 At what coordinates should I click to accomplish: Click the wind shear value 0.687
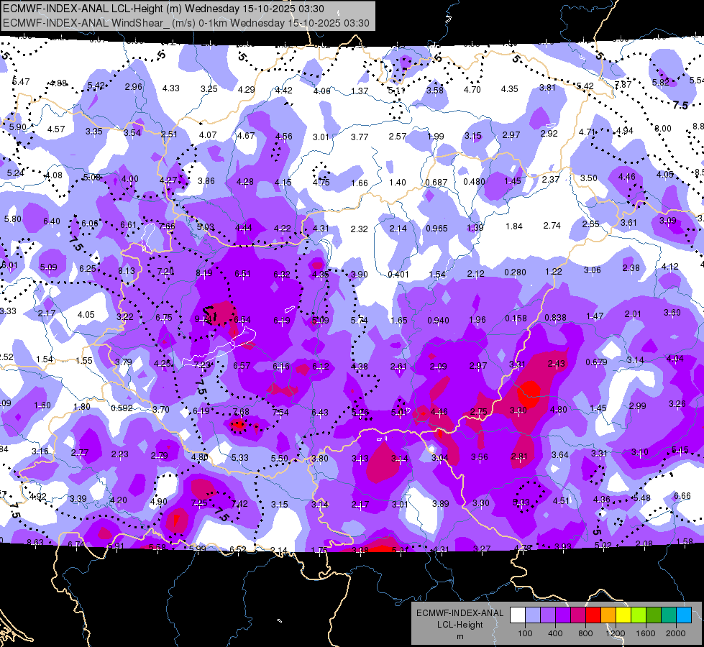coord(436,183)
